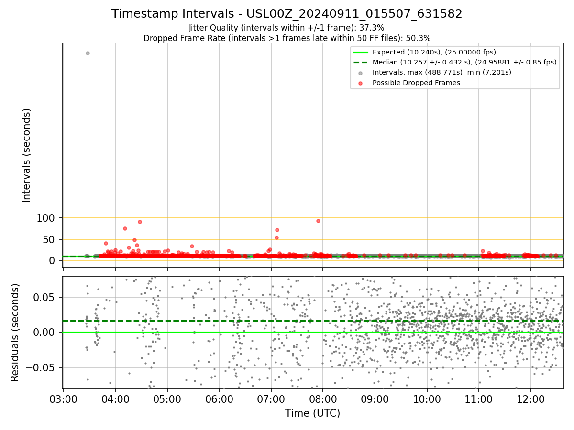The image size is (574, 430).
Task: Select the Jitter Quality 37.3% subtitle line
Action: coord(287,28)
